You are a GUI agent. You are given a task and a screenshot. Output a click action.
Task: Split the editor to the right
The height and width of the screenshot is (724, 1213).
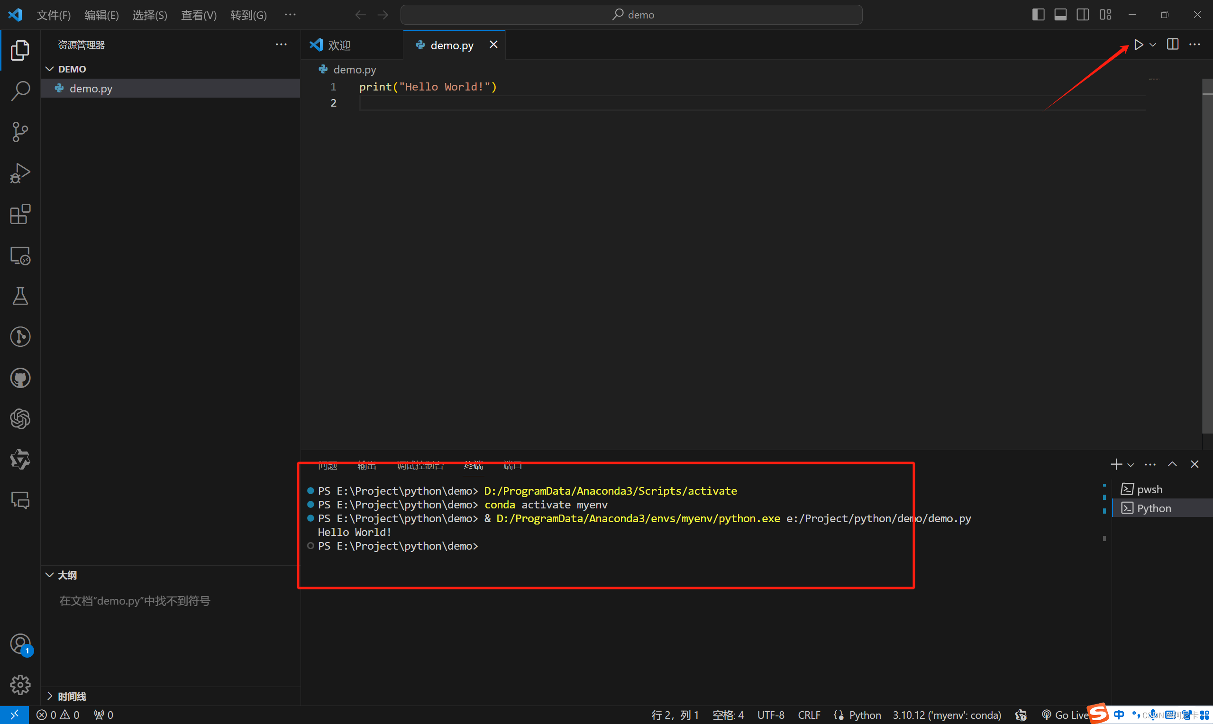(x=1173, y=45)
